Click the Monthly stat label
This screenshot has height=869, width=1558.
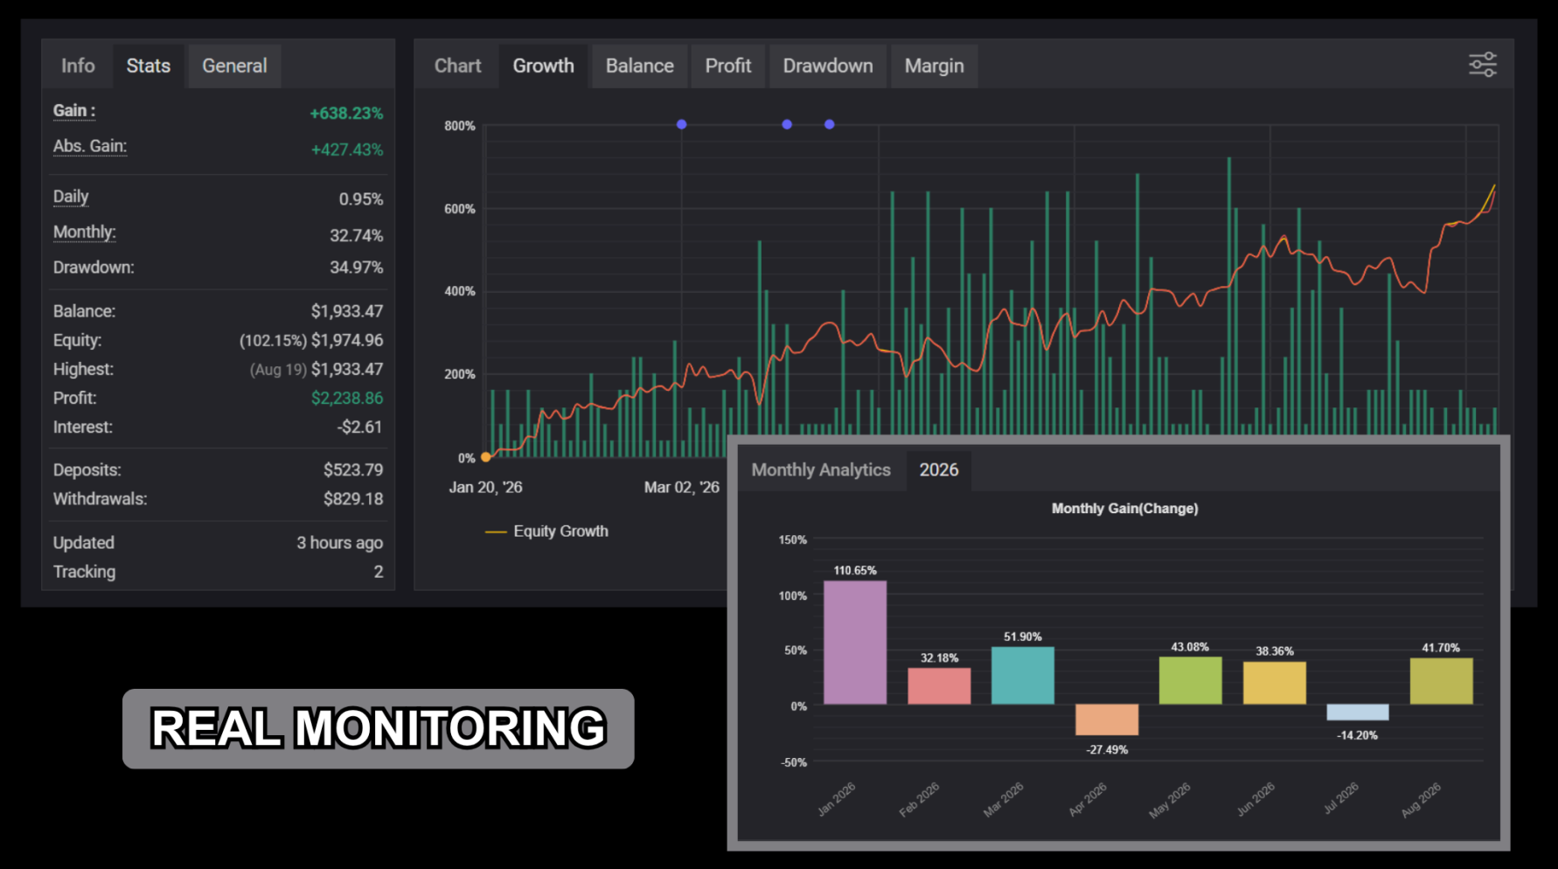tap(85, 232)
